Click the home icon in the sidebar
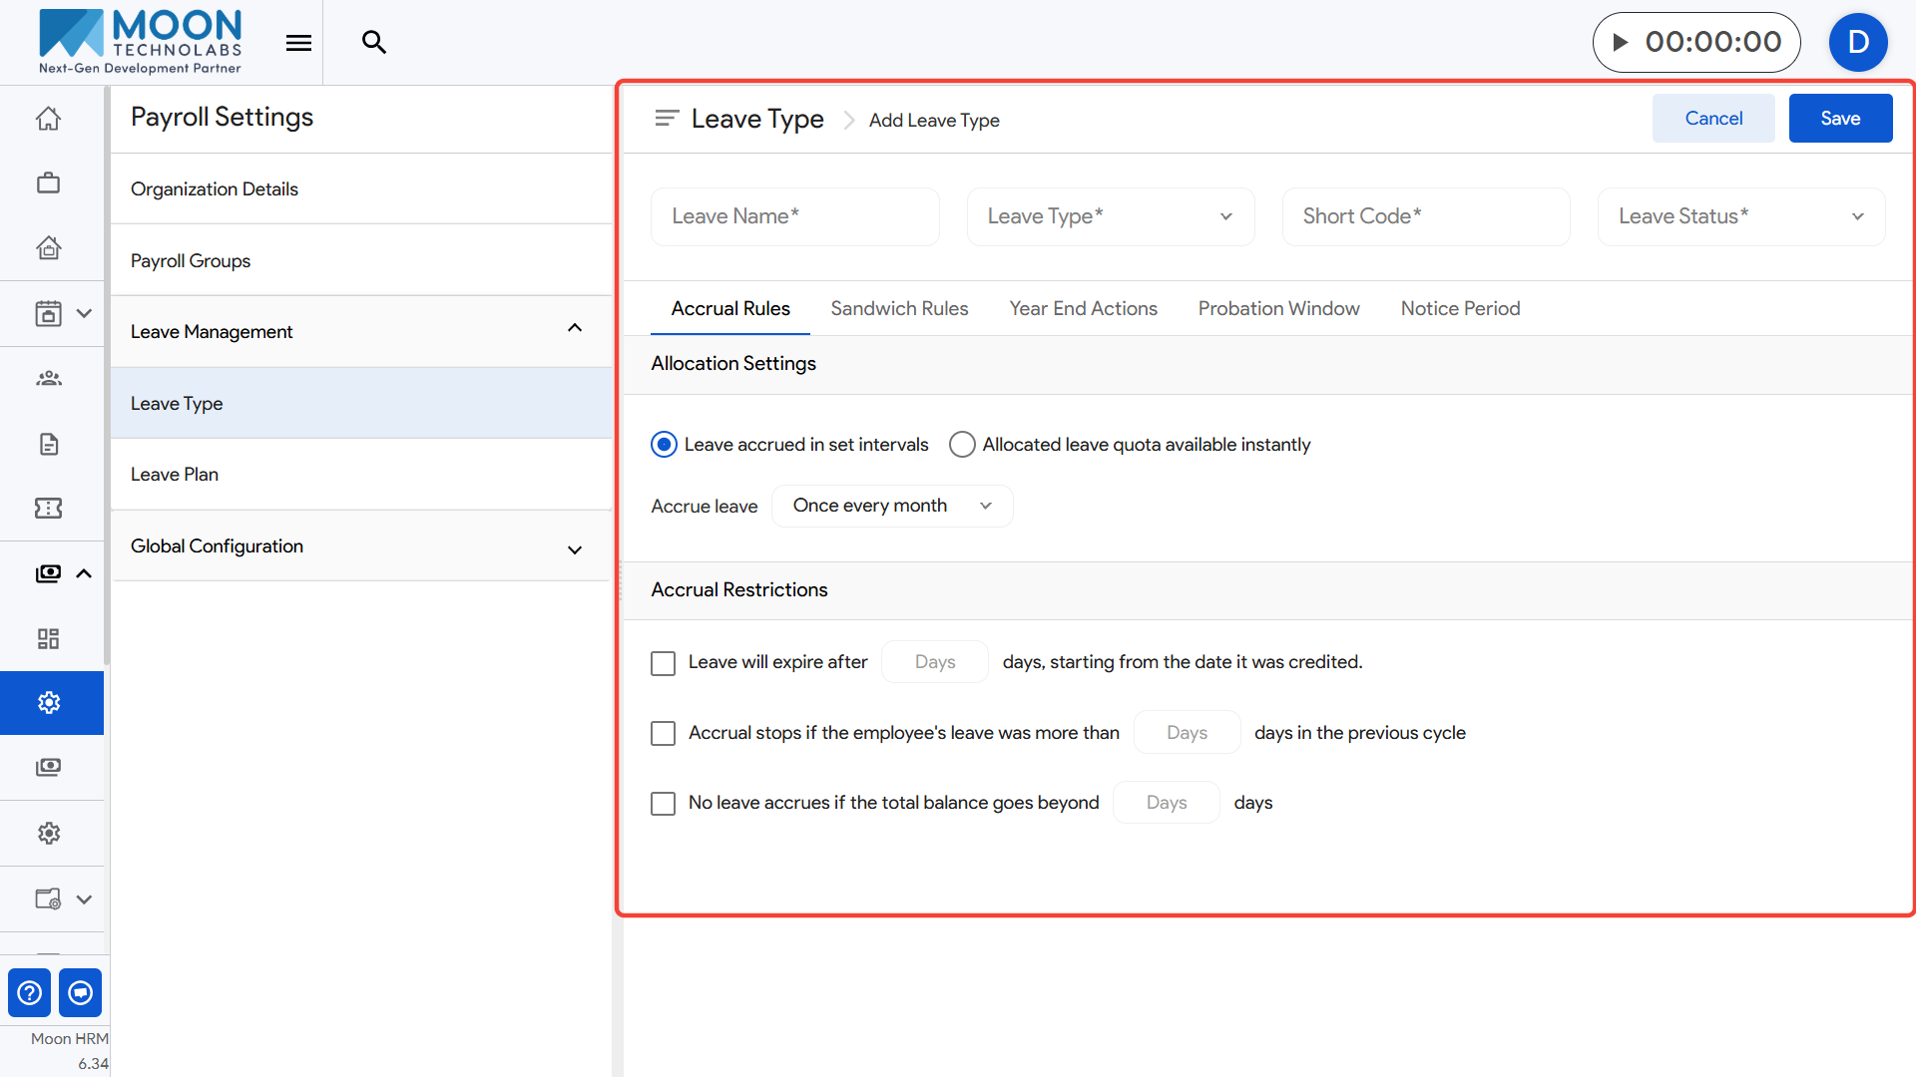Screen dimensions: 1916x1077 pyautogui.click(x=48, y=119)
